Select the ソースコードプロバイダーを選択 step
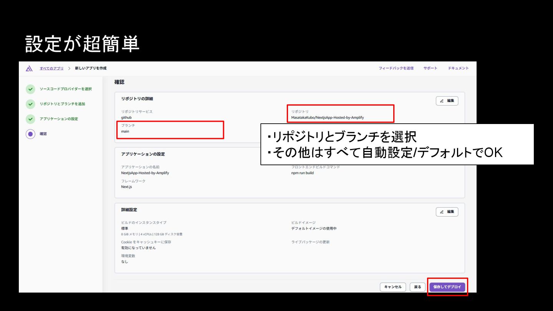This screenshot has width=553, height=311. pos(66,89)
